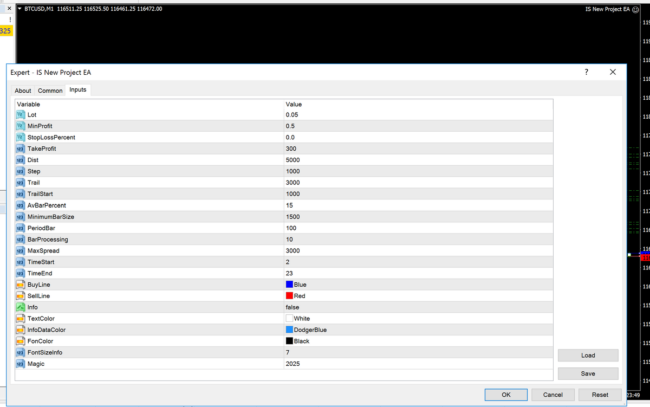650x407 pixels.
Task: Load a preset with Load button
Action: (588, 356)
